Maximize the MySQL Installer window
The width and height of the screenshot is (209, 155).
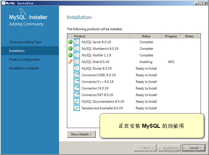[x=201, y=3]
